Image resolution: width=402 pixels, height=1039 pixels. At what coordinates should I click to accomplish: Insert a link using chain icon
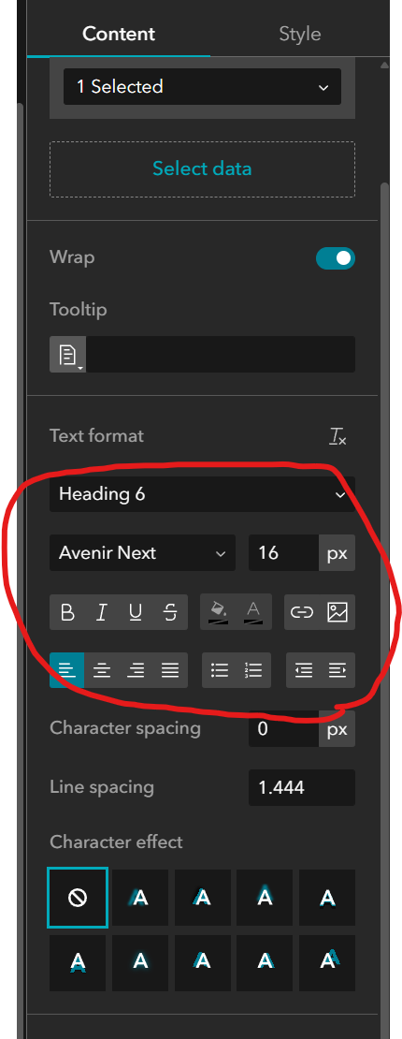pos(303,612)
